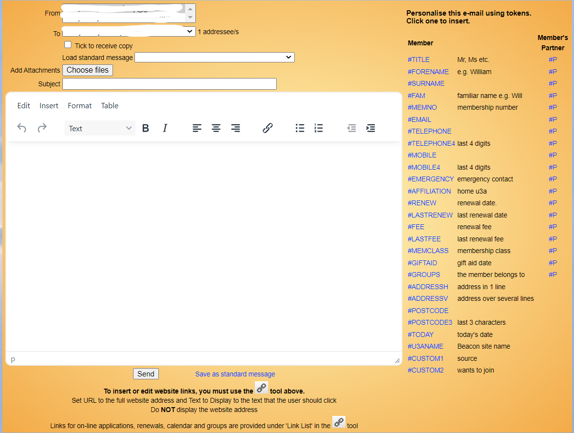The width and height of the screenshot is (574, 433).
Task: Insert the #TITLE token
Action: click(x=419, y=59)
